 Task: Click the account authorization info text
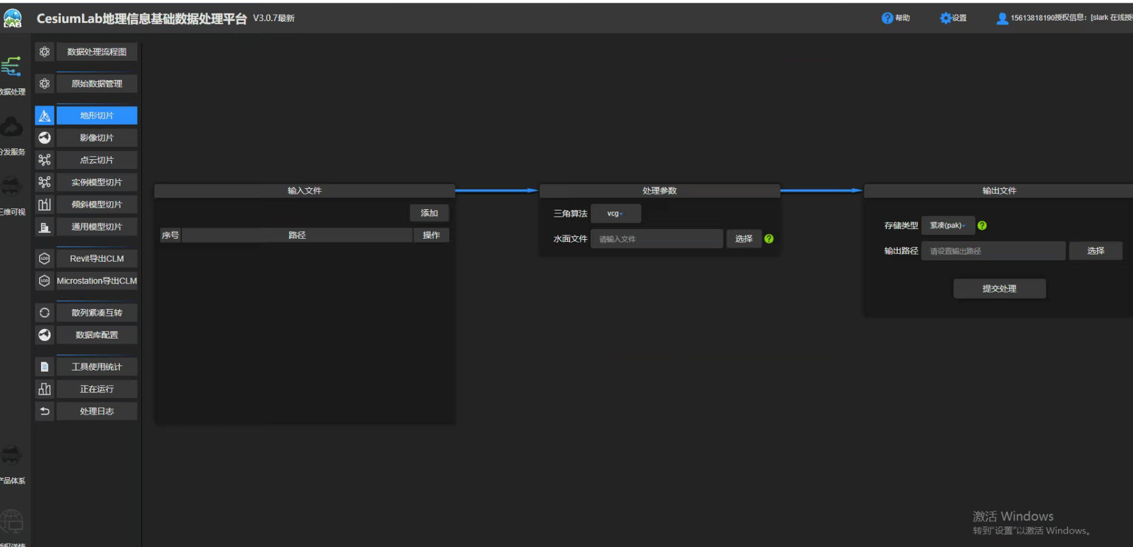click(x=1071, y=18)
